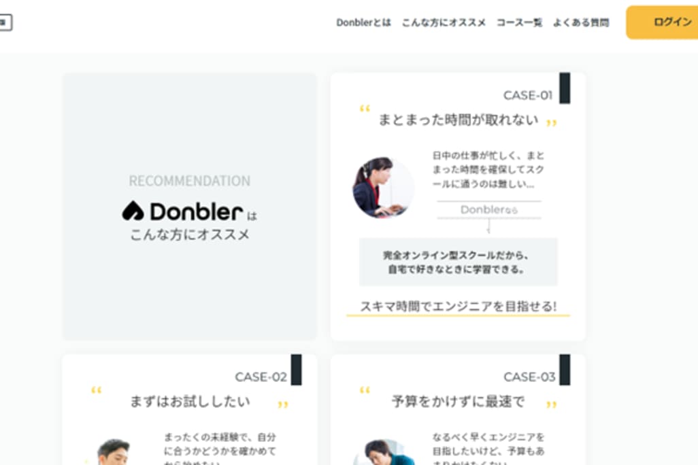Click the gray '完全オンライン型スクール' box

coord(458,262)
